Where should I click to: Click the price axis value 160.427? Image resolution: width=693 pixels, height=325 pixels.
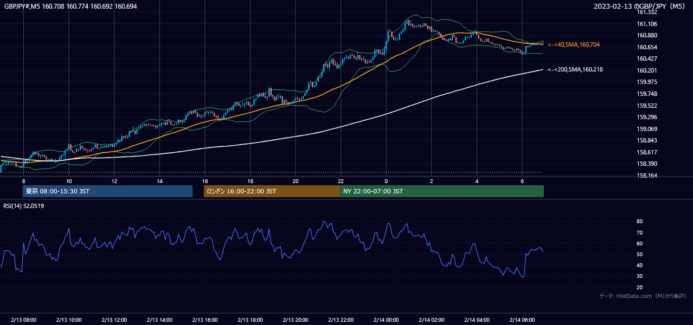646,58
